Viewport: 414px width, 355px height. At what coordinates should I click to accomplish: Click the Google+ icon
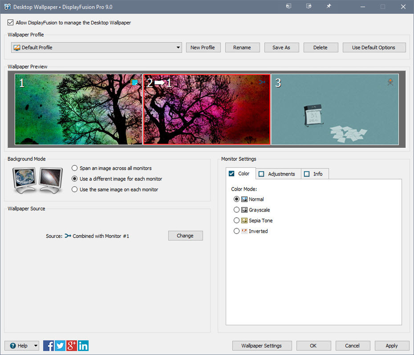71,345
